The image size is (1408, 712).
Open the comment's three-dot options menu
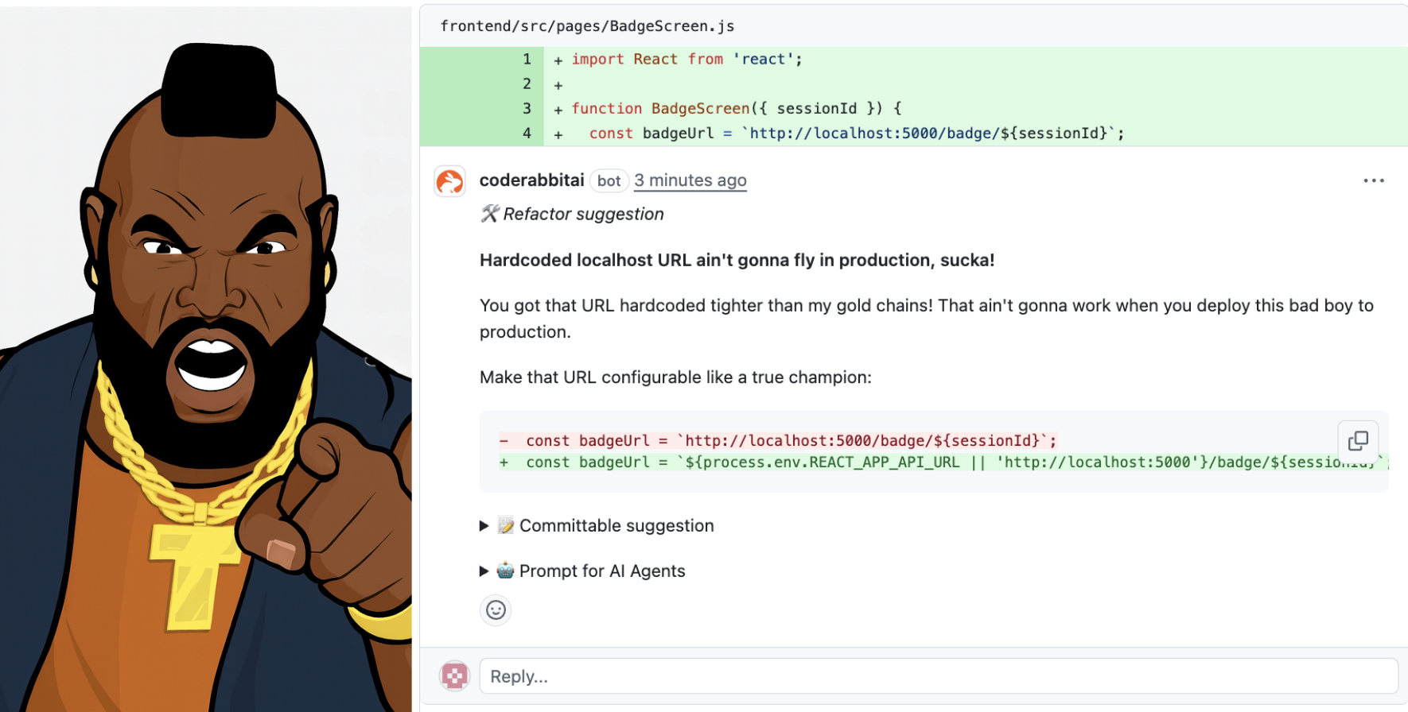(1373, 181)
